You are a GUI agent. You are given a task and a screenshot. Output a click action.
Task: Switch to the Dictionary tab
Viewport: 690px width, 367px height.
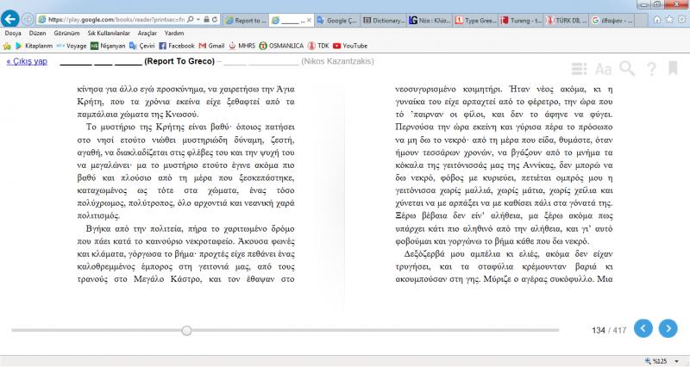[x=383, y=20]
